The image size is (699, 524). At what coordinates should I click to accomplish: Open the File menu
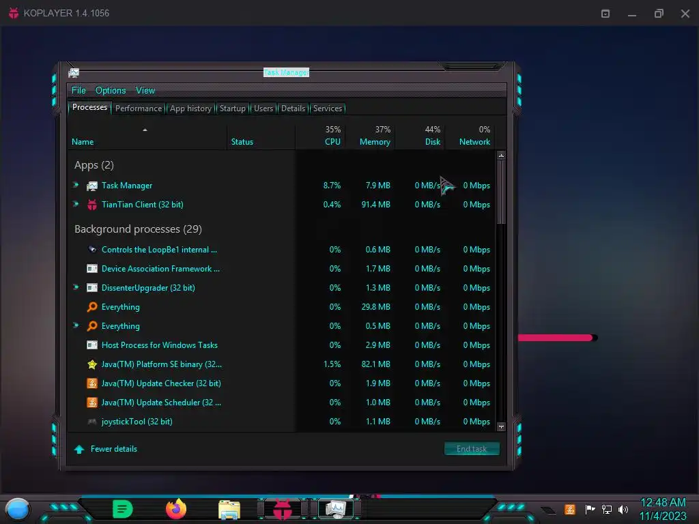tap(79, 91)
